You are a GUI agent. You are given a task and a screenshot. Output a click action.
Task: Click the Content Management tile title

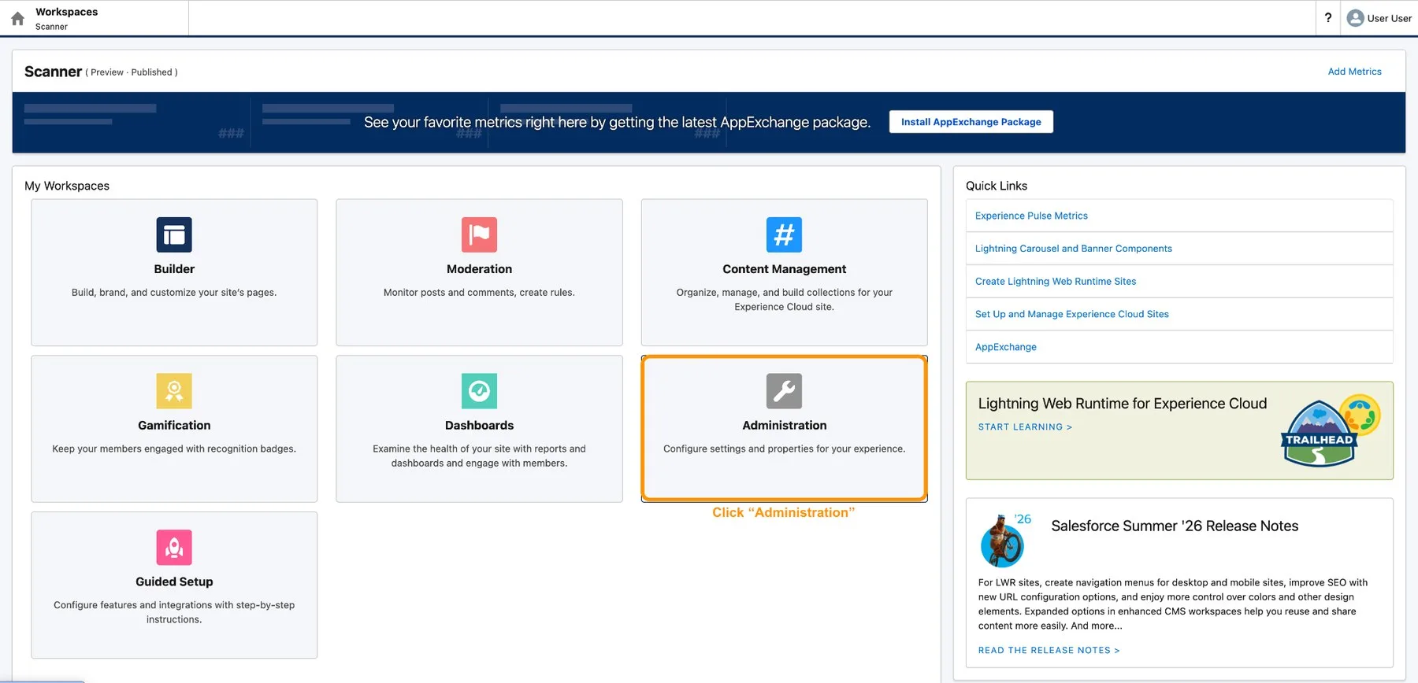pos(784,269)
